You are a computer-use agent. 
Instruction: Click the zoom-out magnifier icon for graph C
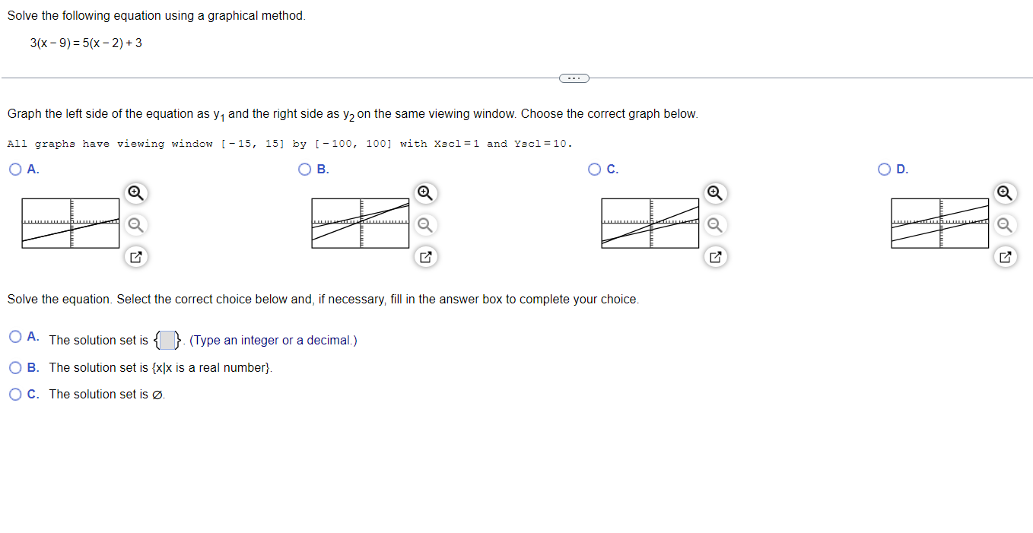point(715,225)
